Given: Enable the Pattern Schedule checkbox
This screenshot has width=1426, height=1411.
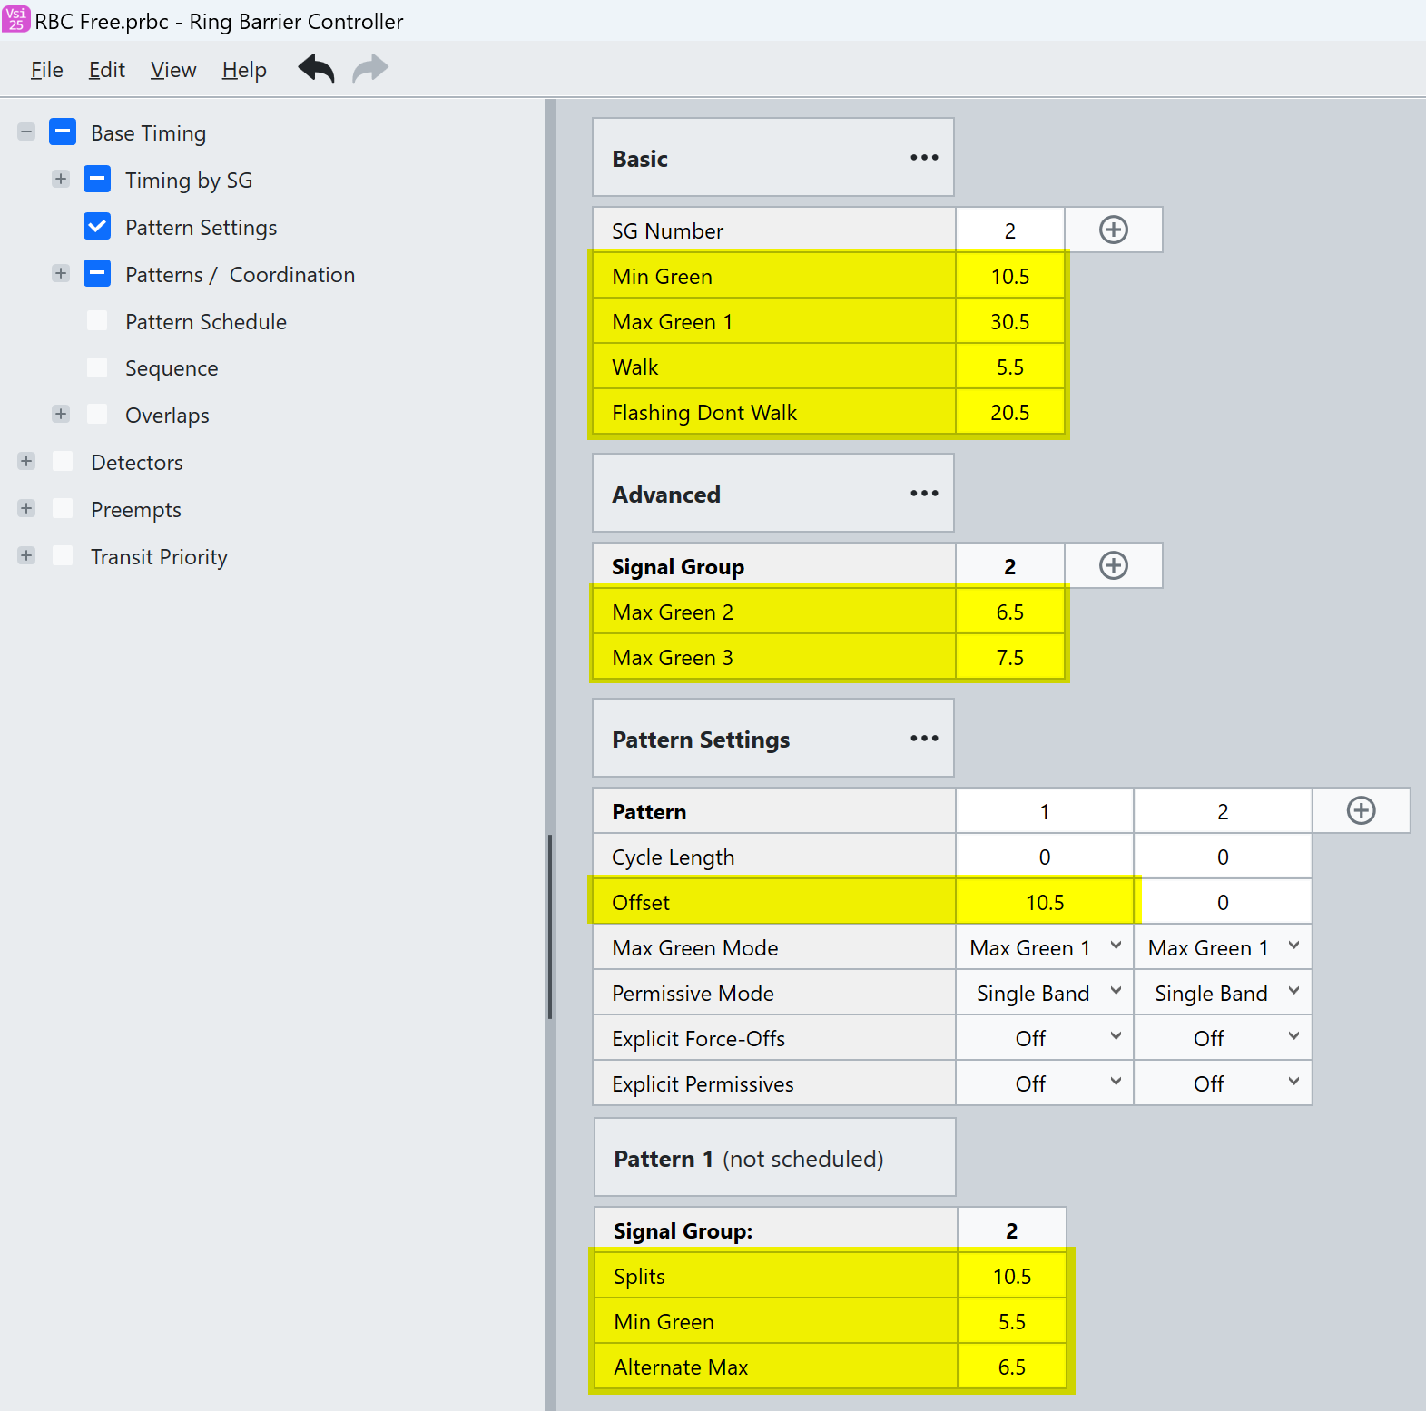Looking at the screenshot, I should pos(97,321).
